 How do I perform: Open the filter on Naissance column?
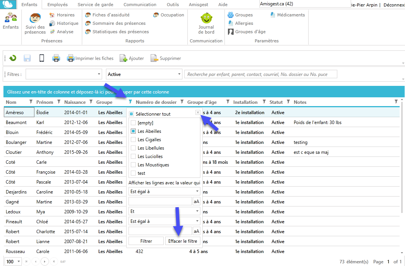point(91,102)
